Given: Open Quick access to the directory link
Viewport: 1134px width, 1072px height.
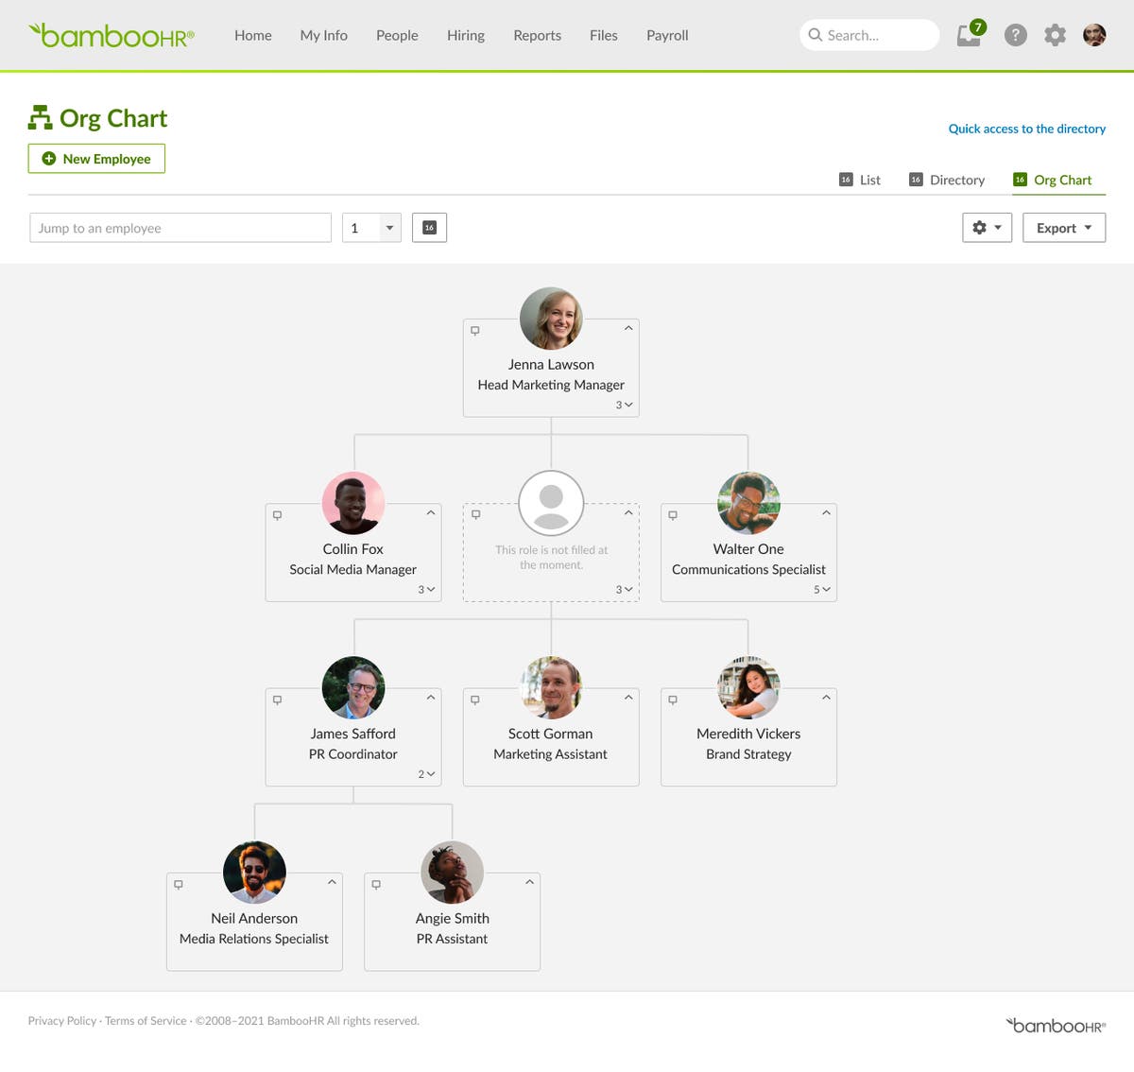Looking at the screenshot, I should point(1026,129).
